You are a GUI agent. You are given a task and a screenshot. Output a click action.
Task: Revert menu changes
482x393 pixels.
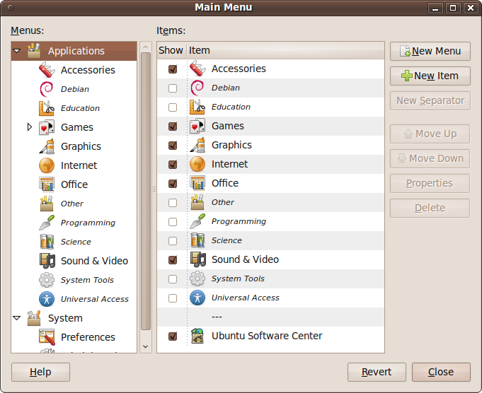pyautogui.click(x=377, y=372)
